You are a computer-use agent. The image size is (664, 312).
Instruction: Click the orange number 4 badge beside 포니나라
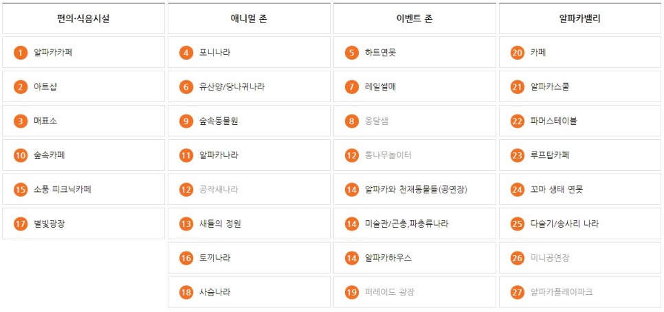[186, 53]
